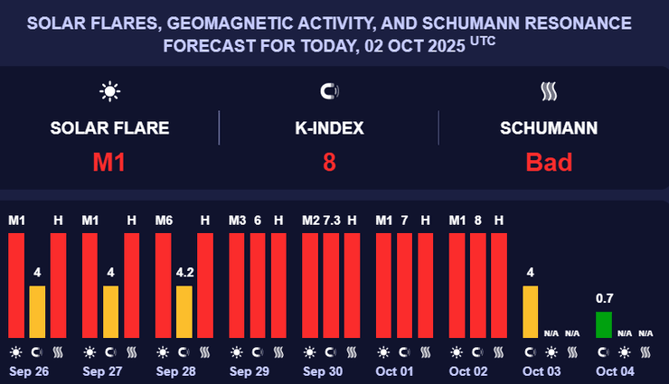
Task: Click the magnet icon under Sep 28 bars
Action: pos(184,352)
